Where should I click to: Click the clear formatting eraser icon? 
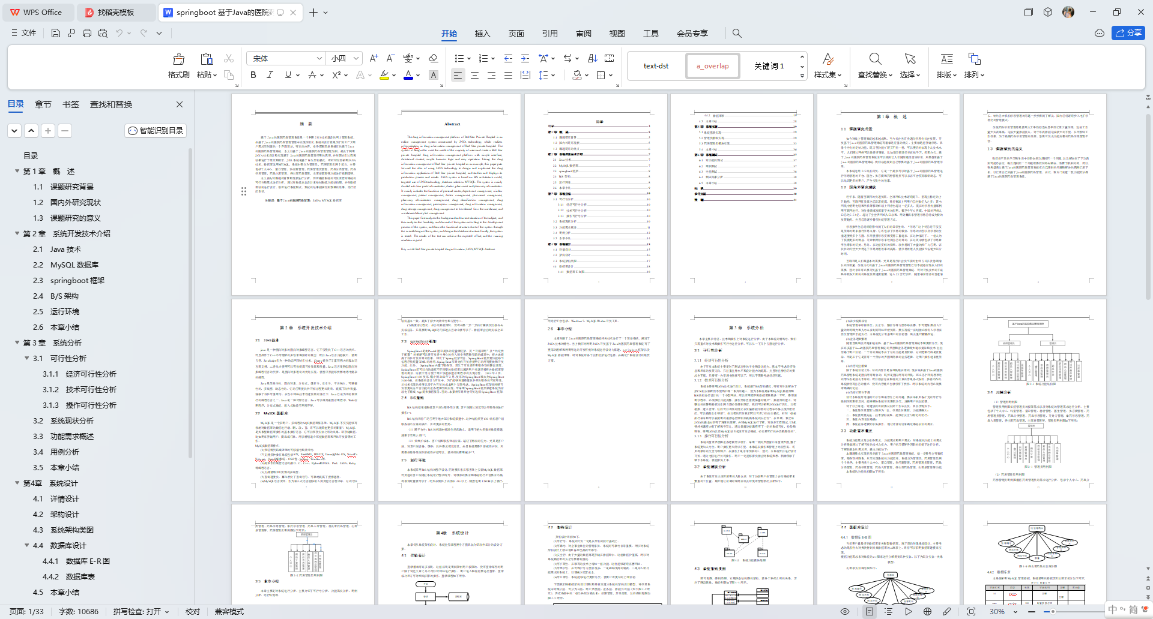(x=433, y=58)
